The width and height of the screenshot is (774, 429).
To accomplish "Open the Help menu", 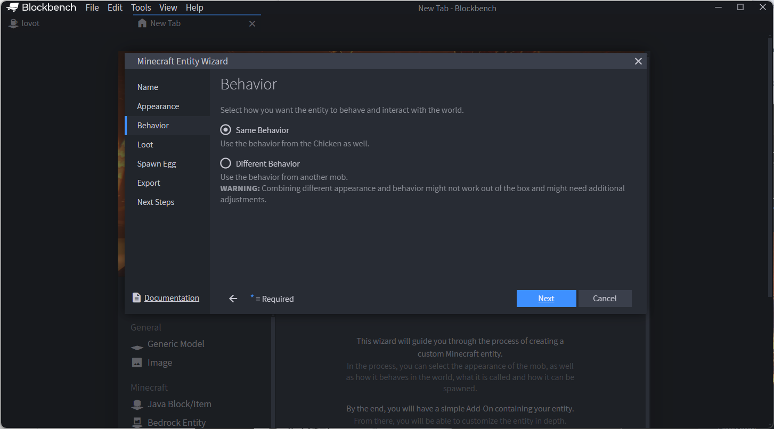I will coord(194,7).
